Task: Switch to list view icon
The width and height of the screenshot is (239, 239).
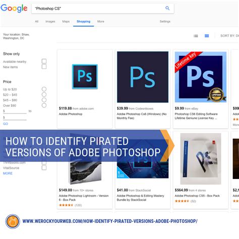Action: tap(196, 36)
